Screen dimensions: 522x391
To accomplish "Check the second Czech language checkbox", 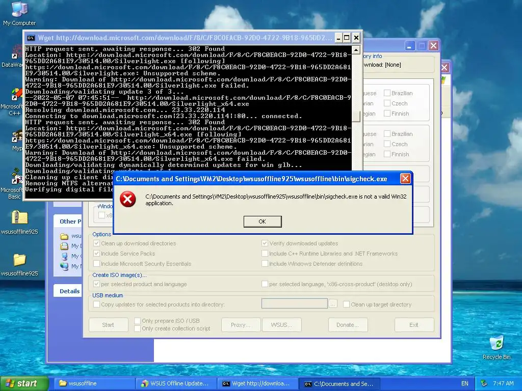I will (x=387, y=144).
